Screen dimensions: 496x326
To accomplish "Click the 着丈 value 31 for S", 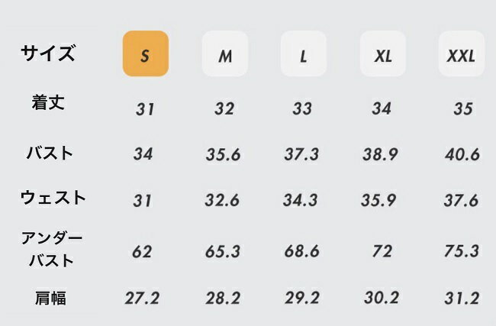I will [145, 109].
